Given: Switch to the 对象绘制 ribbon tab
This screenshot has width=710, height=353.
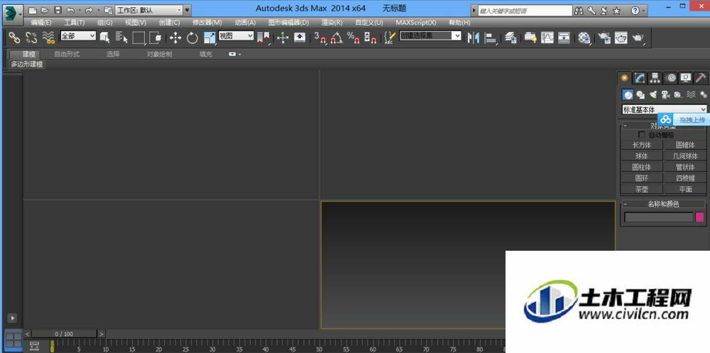Looking at the screenshot, I should (x=159, y=55).
